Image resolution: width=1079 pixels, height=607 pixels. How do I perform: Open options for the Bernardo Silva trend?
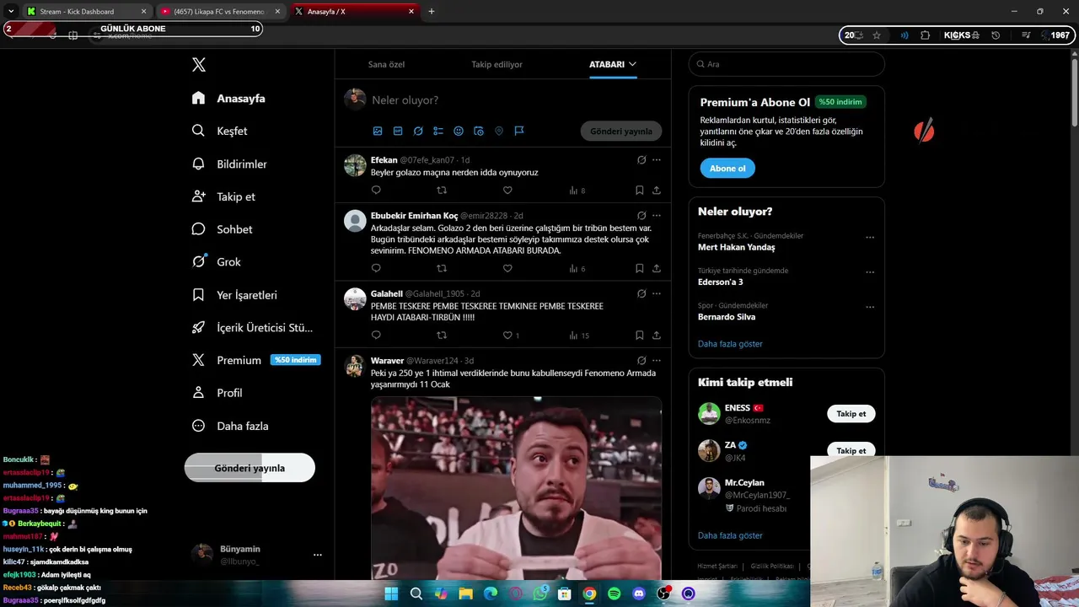coord(870,307)
